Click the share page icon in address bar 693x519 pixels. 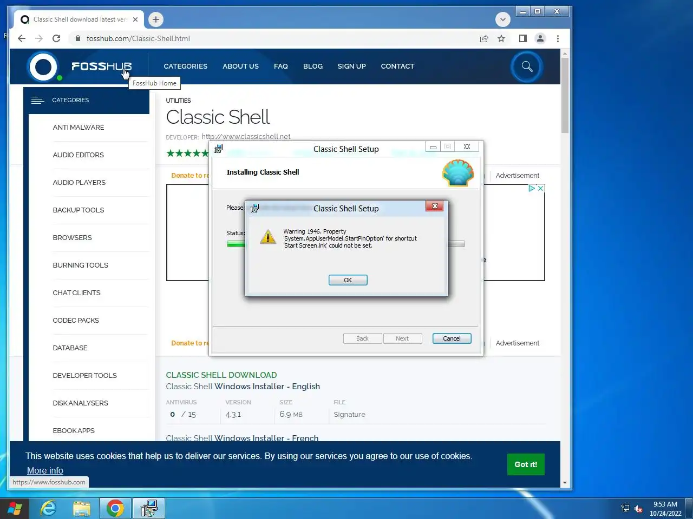(484, 38)
